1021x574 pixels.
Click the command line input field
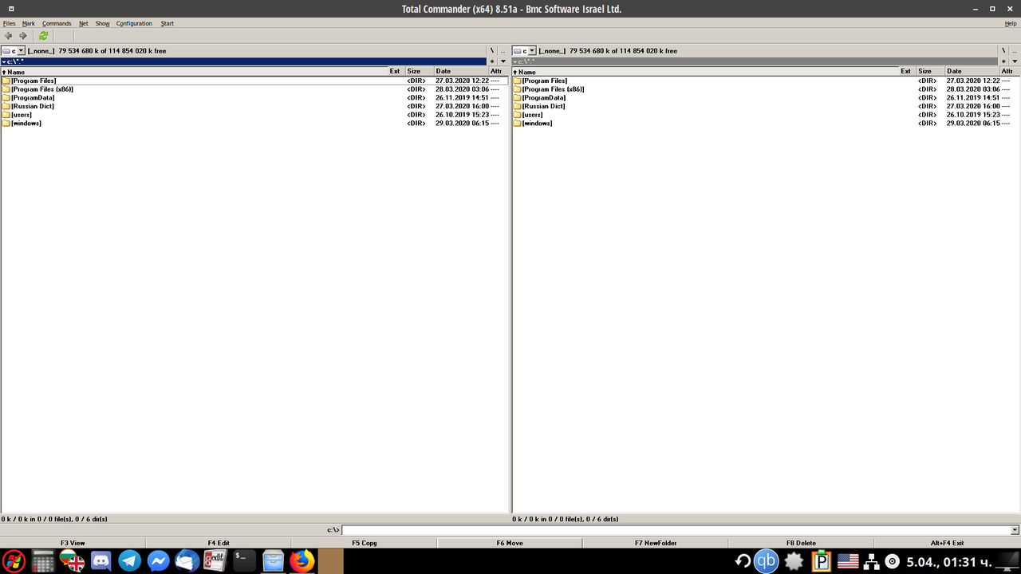tap(676, 530)
